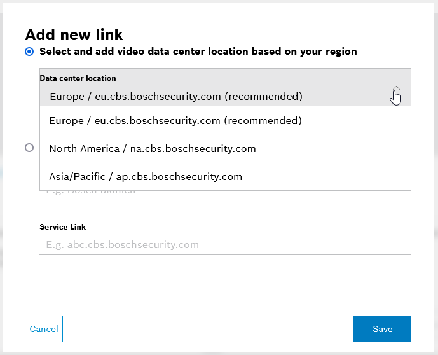Screen dimensions: 438x355
Task: Choose North America / na.cbs.boschsecurity.com option
Action: 153,149
